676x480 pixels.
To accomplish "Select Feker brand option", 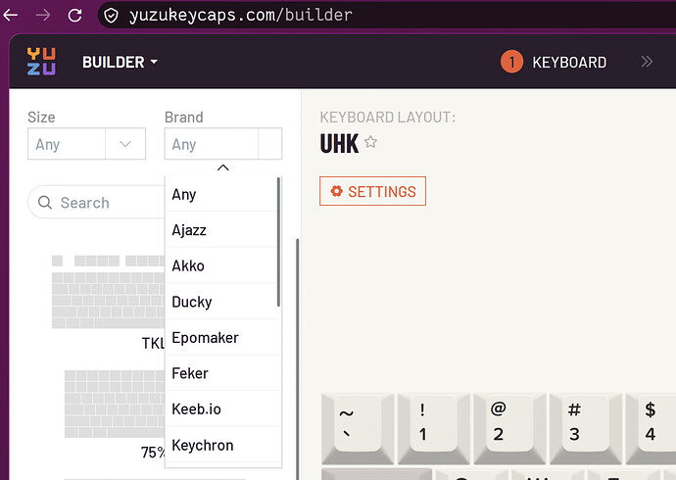I will (x=223, y=373).
